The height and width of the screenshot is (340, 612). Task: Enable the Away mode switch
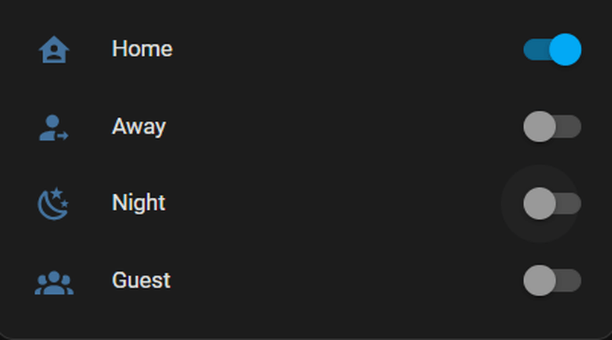tap(552, 126)
